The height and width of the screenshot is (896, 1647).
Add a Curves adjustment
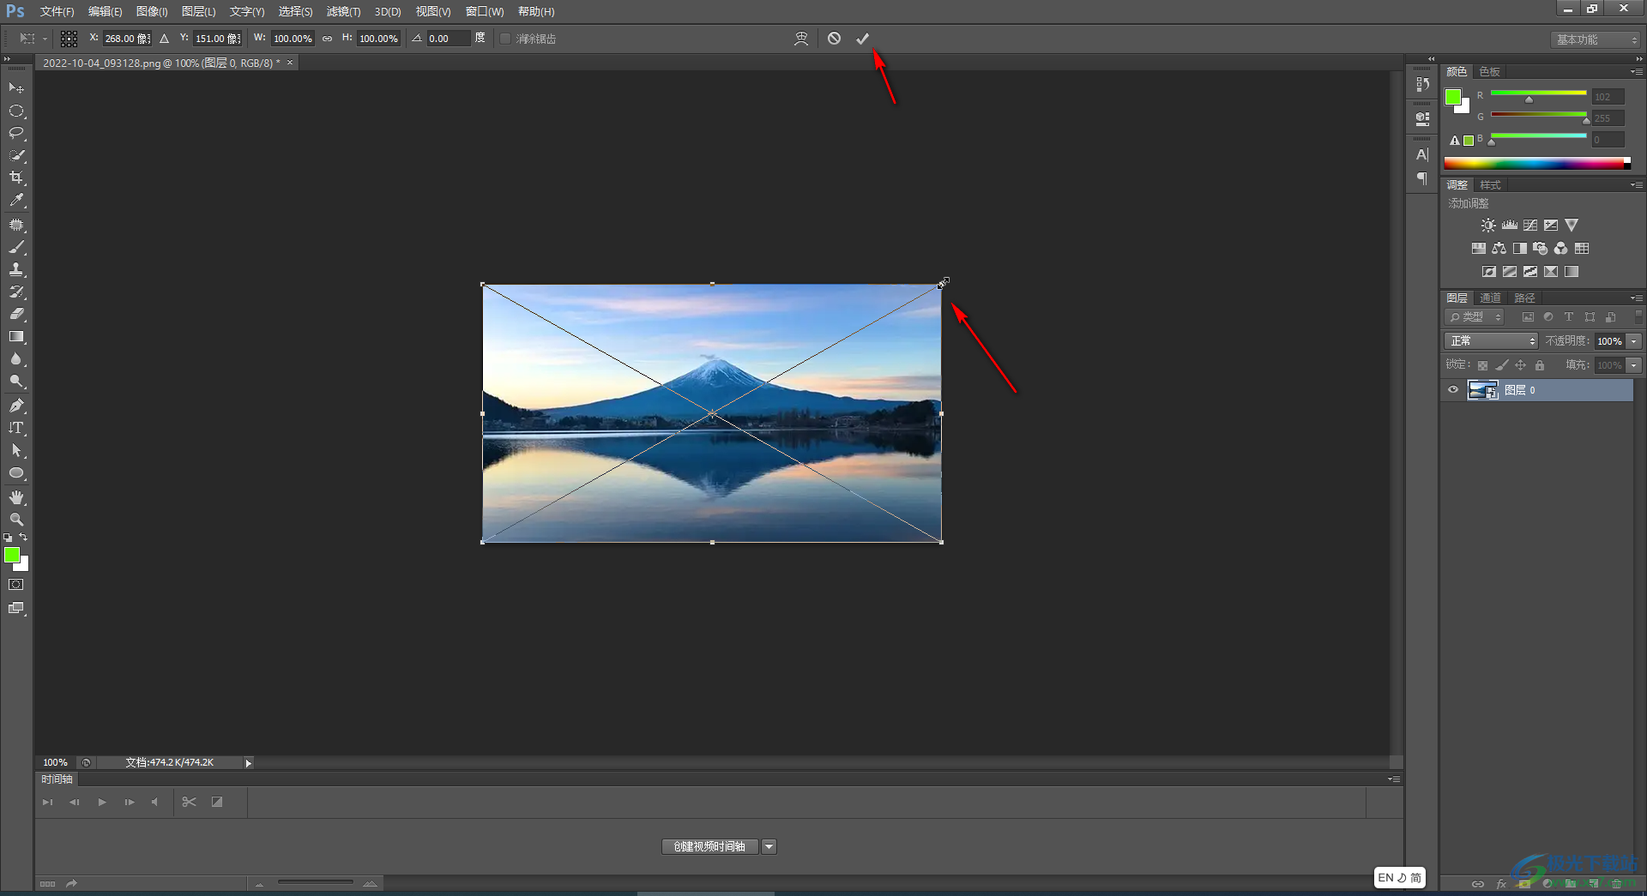[1529, 225]
